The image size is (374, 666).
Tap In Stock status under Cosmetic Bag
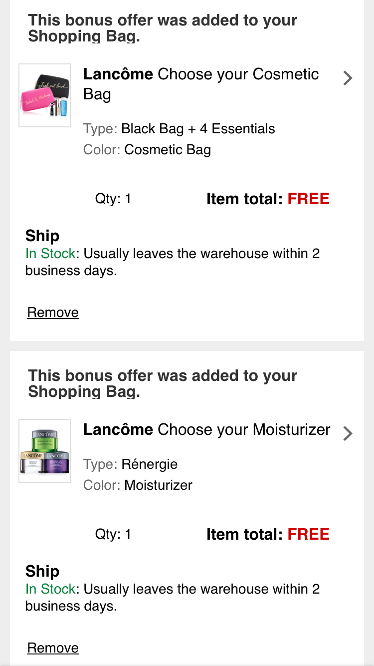pyautogui.click(x=50, y=254)
